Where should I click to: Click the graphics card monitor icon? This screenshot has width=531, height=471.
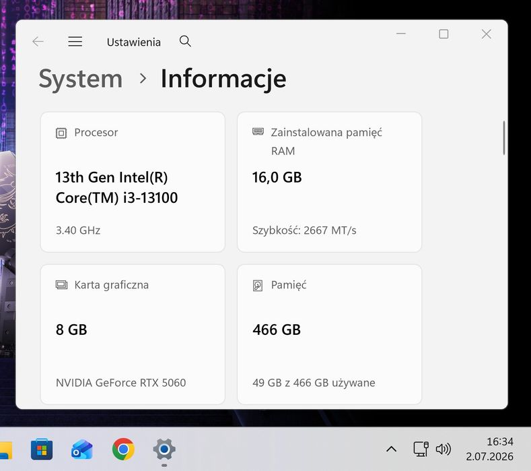[61, 285]
